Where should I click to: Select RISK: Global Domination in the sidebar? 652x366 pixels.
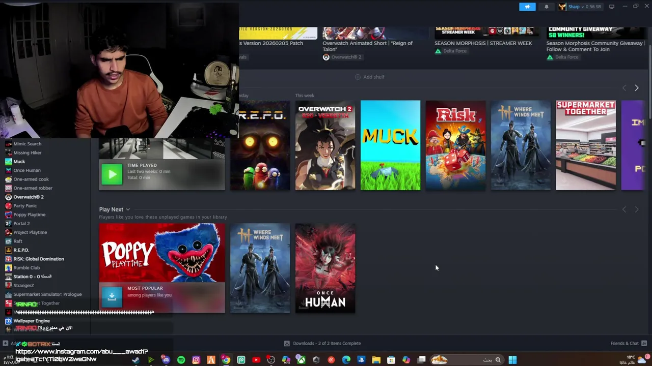(38, 259)
